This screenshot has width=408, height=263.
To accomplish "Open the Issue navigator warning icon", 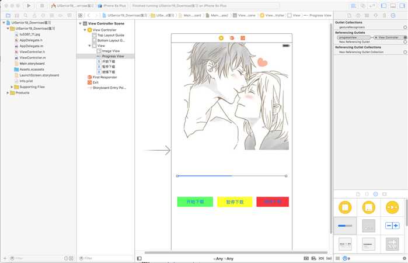I will [34, 15].
